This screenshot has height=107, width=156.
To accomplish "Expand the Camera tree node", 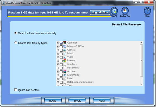I will click(58, 50).
